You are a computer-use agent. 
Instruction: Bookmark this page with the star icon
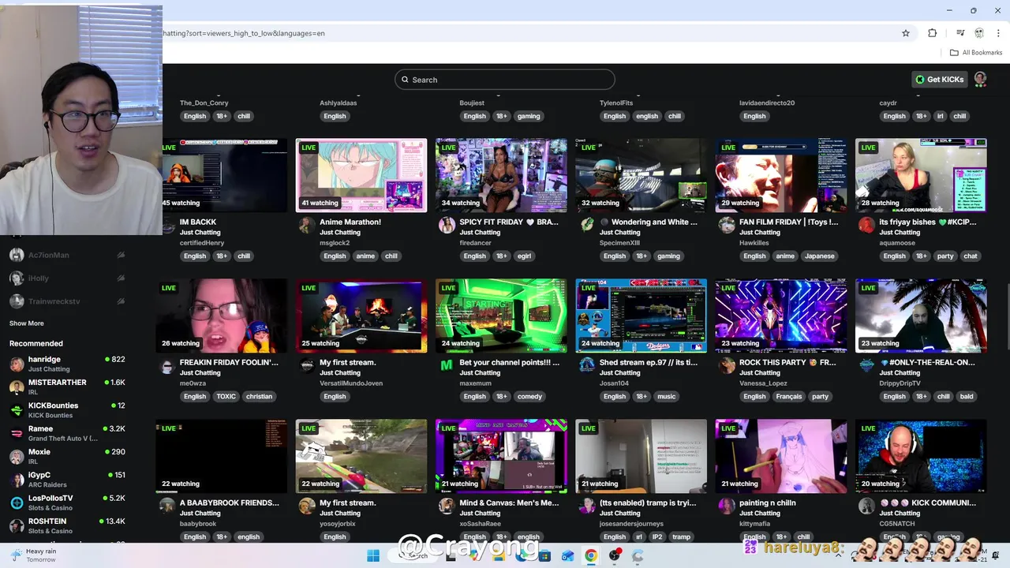(x=906, y=33)
